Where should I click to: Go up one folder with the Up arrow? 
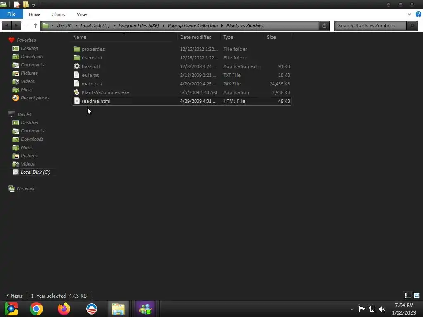[x=36, y=26]
